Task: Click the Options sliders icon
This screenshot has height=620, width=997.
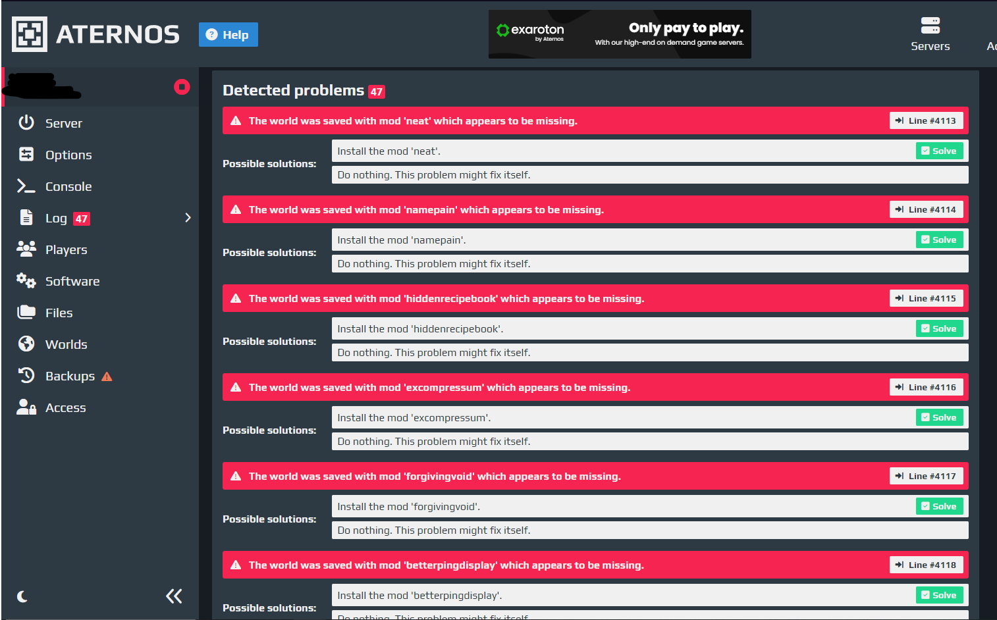Action: pos(26,154)
